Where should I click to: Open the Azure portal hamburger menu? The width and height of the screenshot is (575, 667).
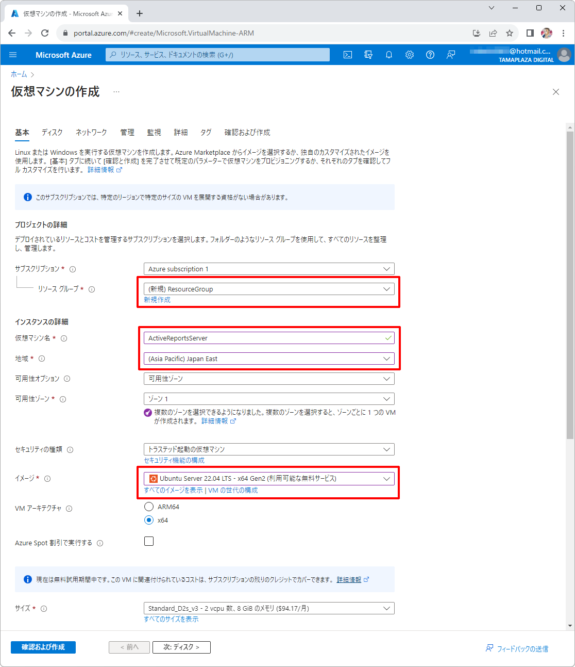[x=13, y=55]
